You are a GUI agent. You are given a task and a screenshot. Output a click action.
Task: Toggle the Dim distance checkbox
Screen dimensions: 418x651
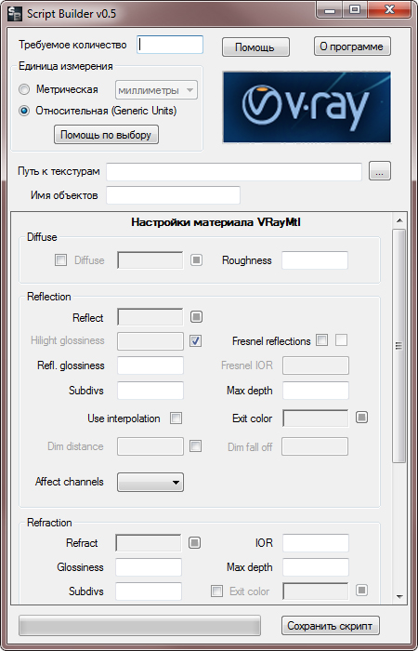tap(196, 445)
